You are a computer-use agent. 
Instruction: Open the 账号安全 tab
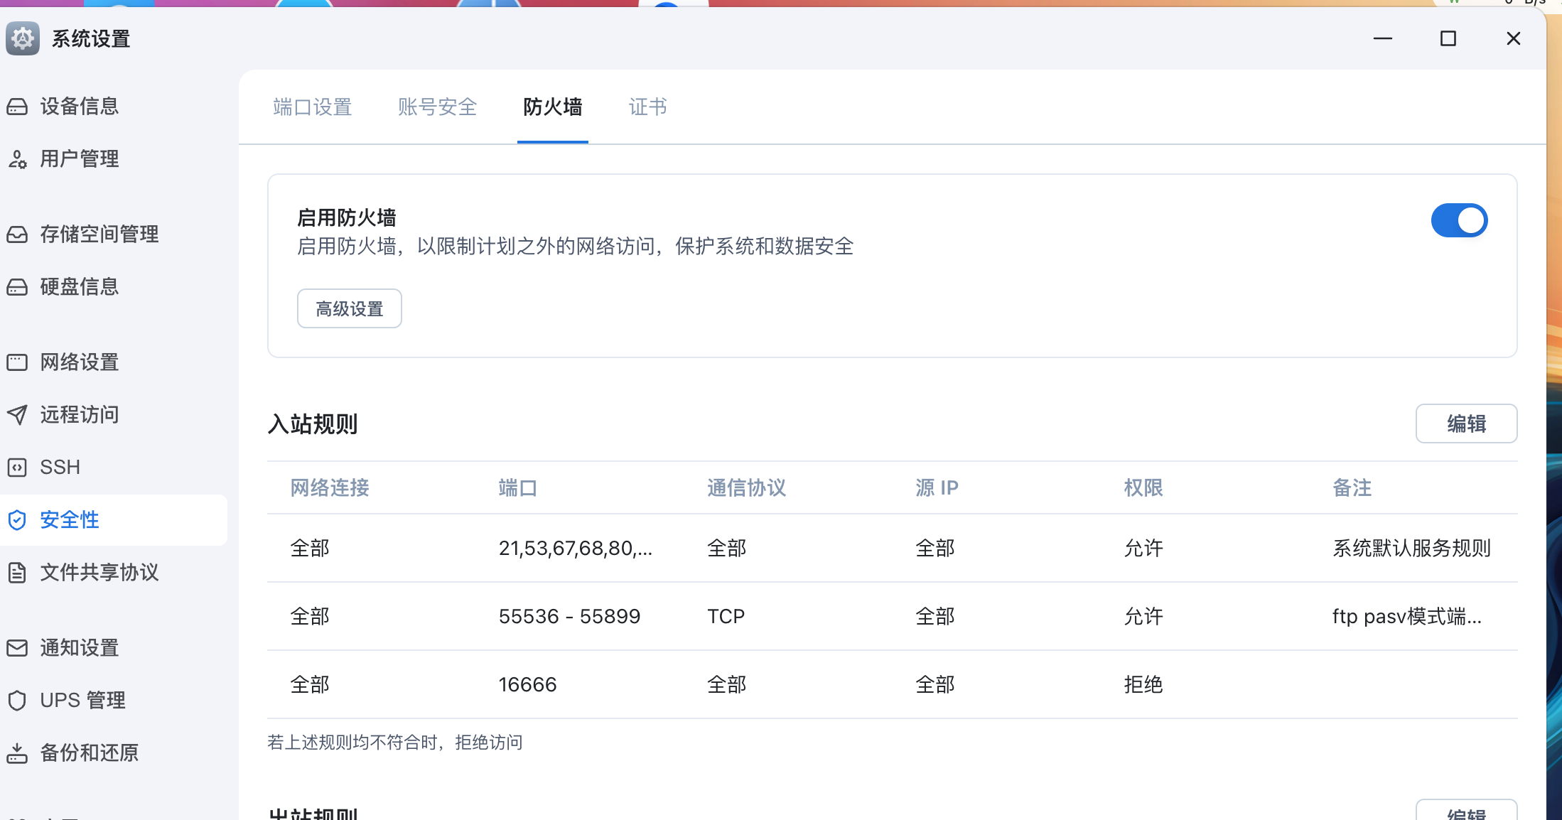coord(437,107)
